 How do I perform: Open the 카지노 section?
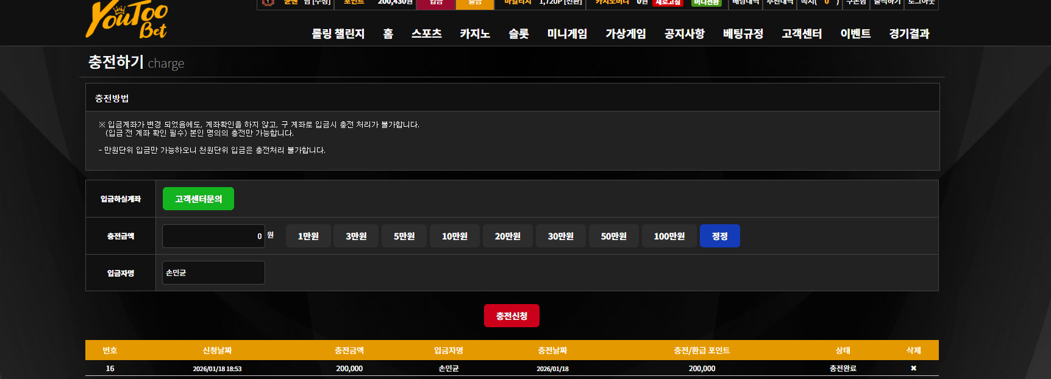point(475,34)
